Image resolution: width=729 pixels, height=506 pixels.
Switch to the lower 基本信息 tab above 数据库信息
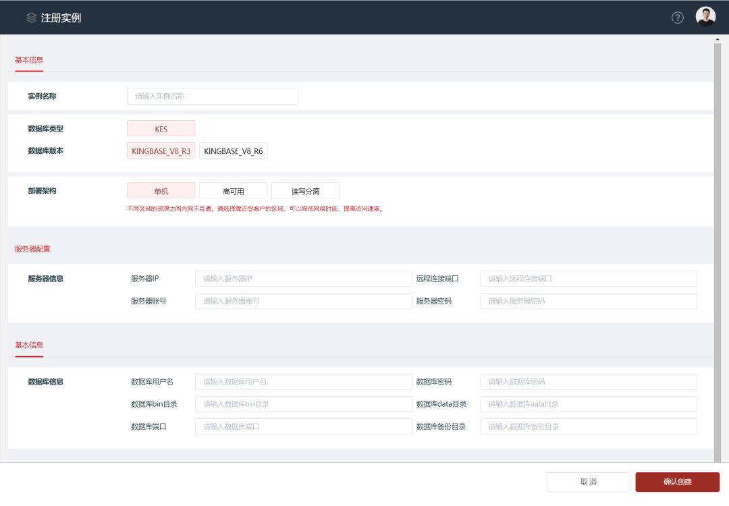point(29,345)
